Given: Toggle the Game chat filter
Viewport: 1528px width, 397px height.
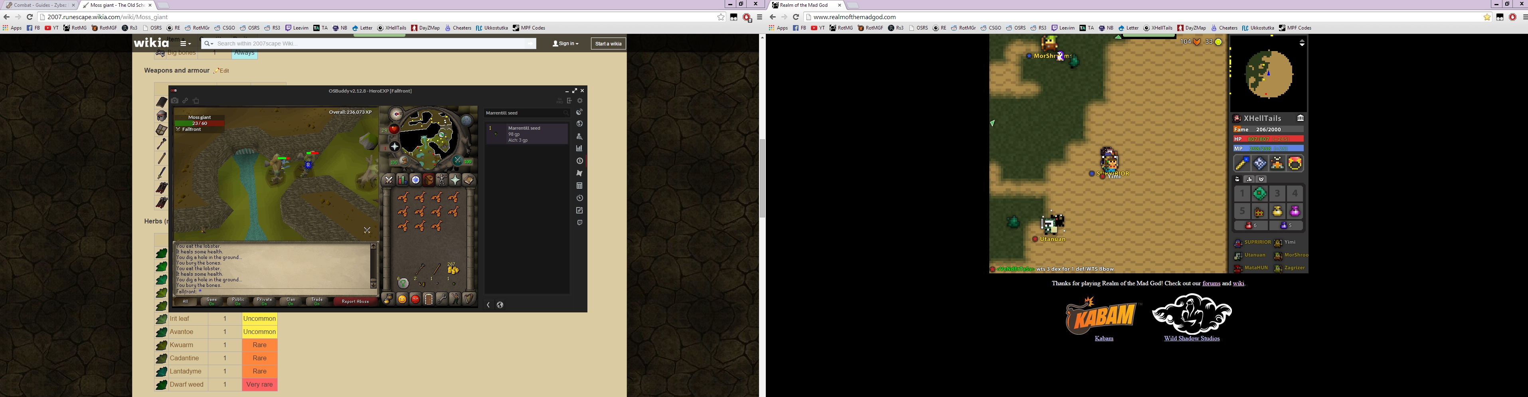Looking at the screenshot, I should (212, 302).
